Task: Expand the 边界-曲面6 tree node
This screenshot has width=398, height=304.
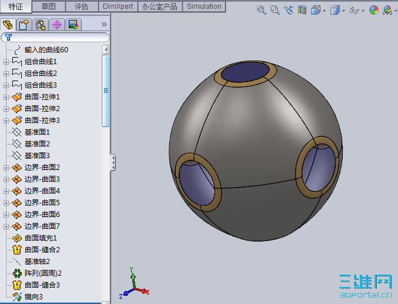Action: [6, 215]
